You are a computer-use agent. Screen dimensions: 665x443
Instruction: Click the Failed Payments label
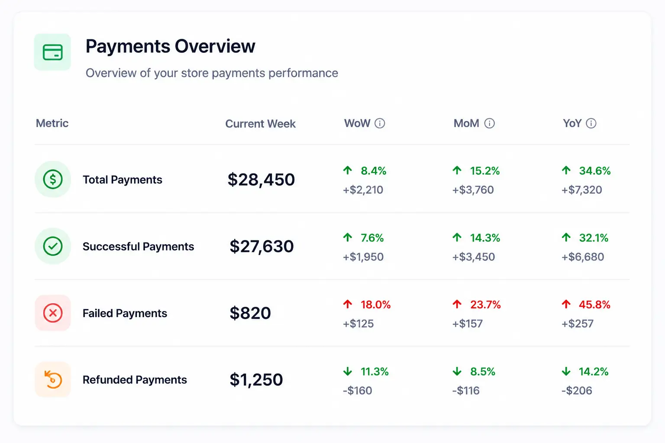click(x=125, y=313)
